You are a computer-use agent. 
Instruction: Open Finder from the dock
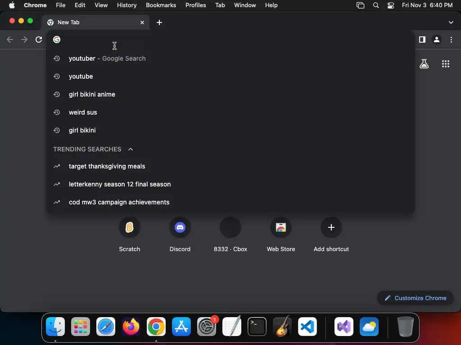coord(55,327)
